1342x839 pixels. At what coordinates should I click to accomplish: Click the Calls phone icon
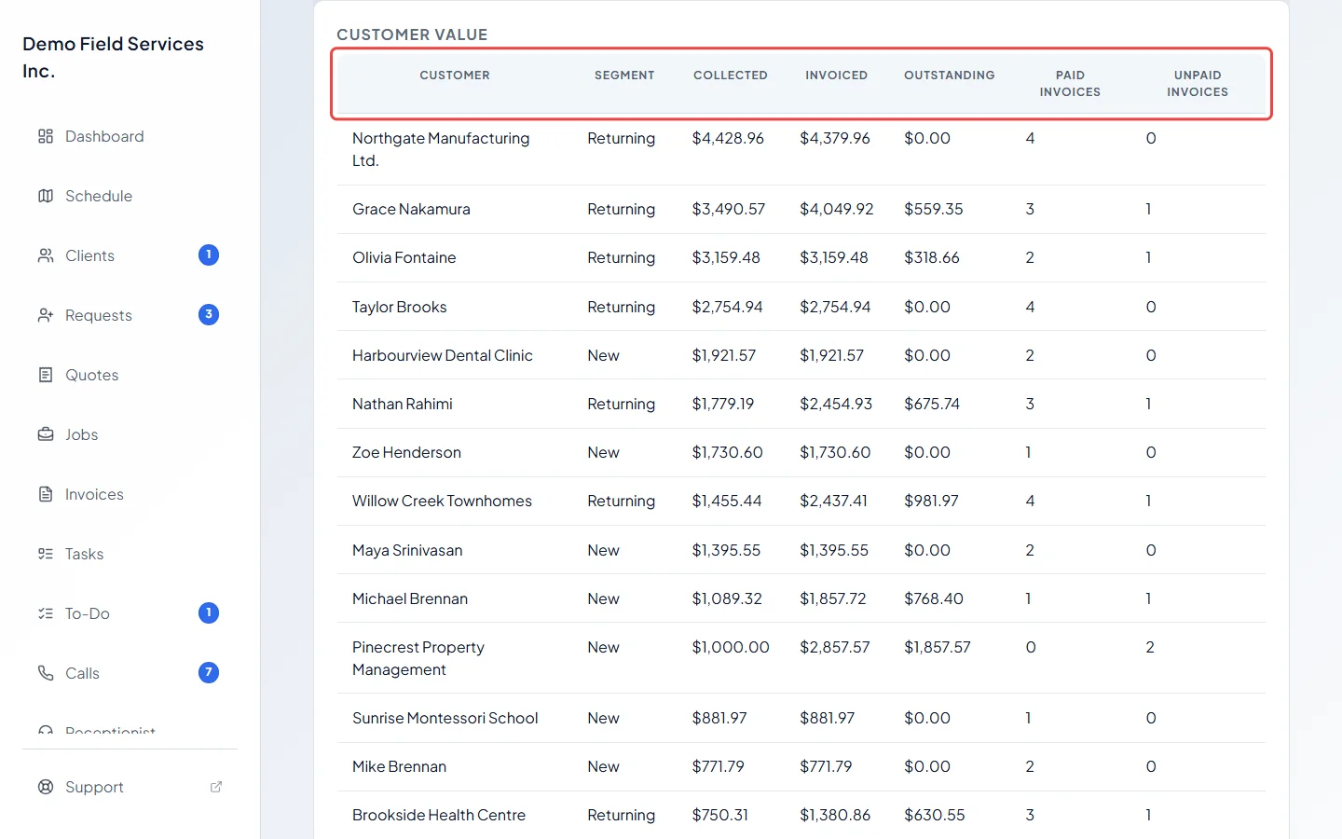[46, 673]
